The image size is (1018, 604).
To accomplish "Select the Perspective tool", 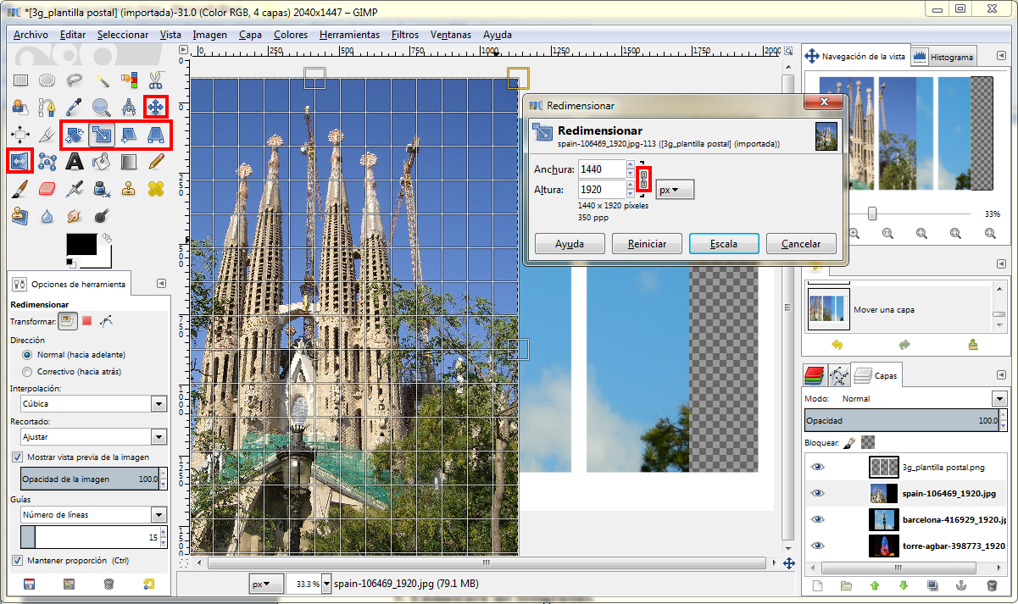I will pos(157,135).
